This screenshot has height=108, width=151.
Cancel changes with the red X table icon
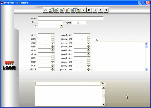(67, 10)
